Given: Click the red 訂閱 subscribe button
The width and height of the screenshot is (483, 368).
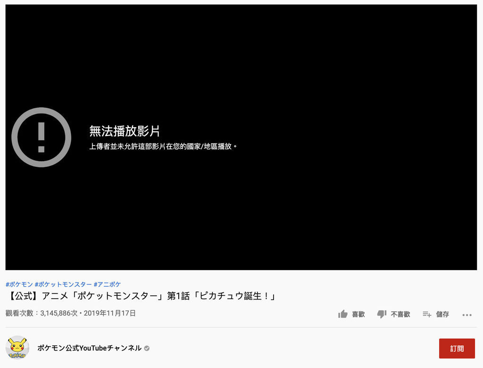Looking at the screenshot, I should pos(457,348).
